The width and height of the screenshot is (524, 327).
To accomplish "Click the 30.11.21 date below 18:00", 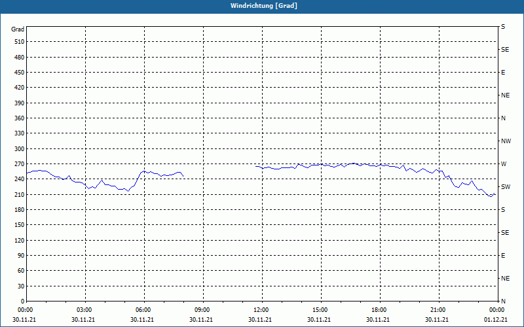I will pos(378,320).
